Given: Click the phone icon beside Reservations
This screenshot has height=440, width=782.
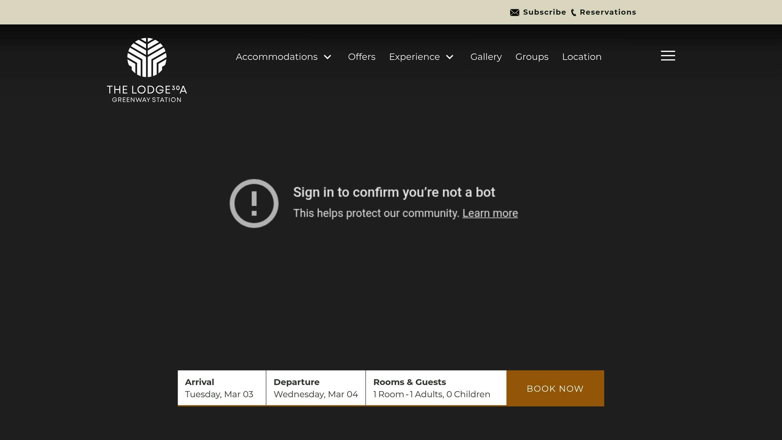Looking at the screenshot, I should click(573, 13).
